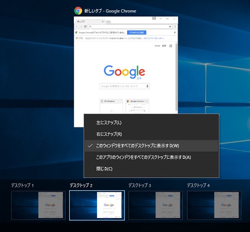The width and height of the screenshot is (250, 232).
Task: Go to デスクトップ 4 thumbnail
Action: [214, 205]
